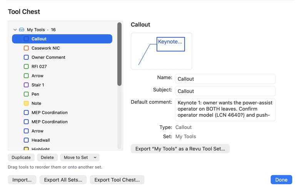
Task: Click the green Pen tool icon
Action: [x=26, y=94]
